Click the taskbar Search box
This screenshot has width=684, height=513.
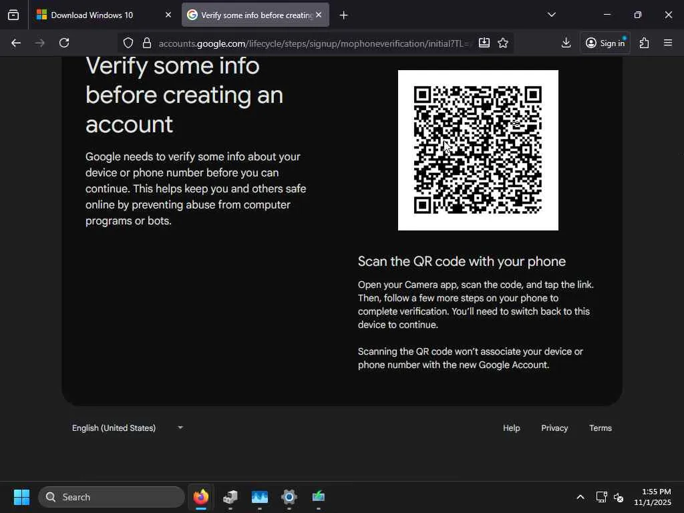pos(112,497)
